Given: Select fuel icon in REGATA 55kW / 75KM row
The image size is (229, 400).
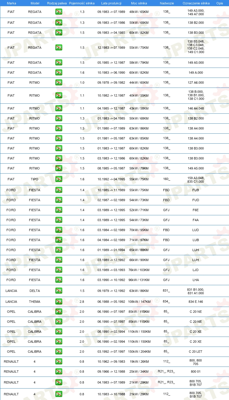Looking at the screenshot, I should point(59,48).
